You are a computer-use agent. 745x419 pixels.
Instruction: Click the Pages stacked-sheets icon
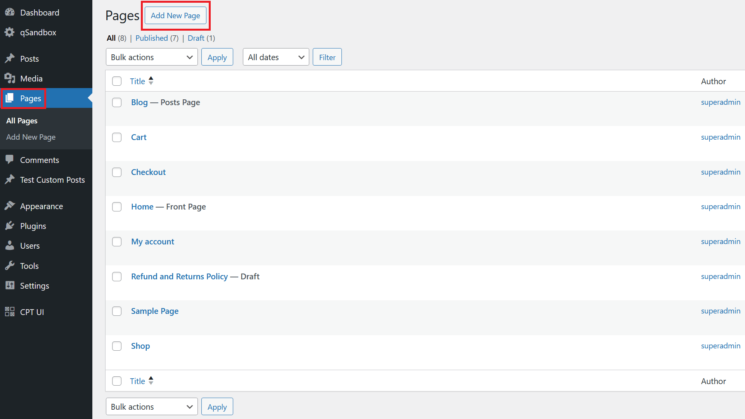tap(10, 98)
